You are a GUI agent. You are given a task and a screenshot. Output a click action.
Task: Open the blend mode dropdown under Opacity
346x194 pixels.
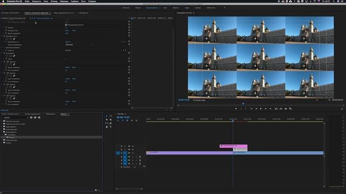(x=78, y=45)
